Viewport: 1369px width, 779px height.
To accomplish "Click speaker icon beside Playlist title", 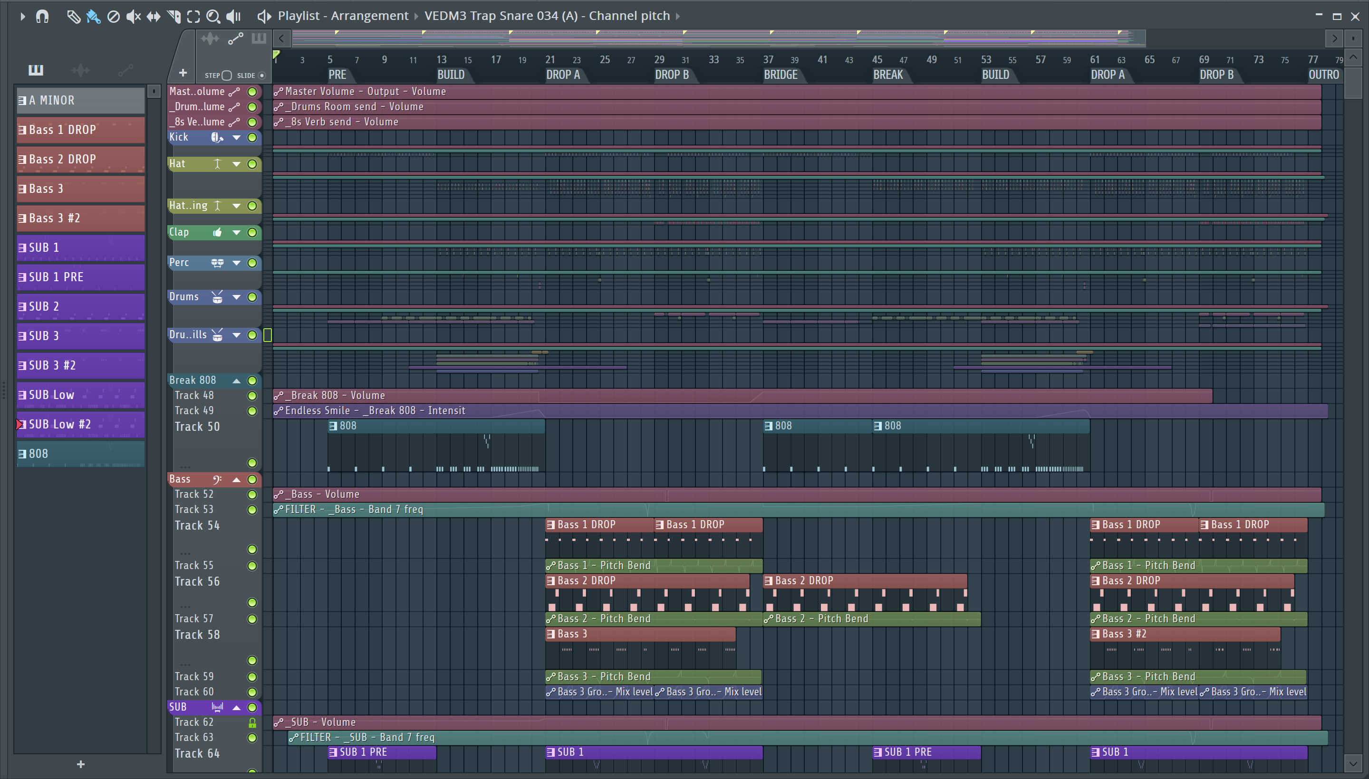I will coord(264,17).
